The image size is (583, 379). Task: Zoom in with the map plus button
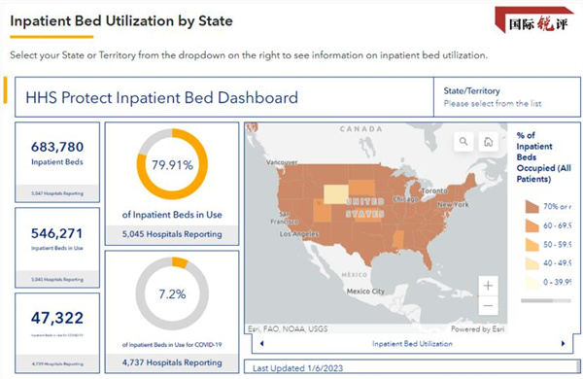pyautogui.click(x=488, y=286)
